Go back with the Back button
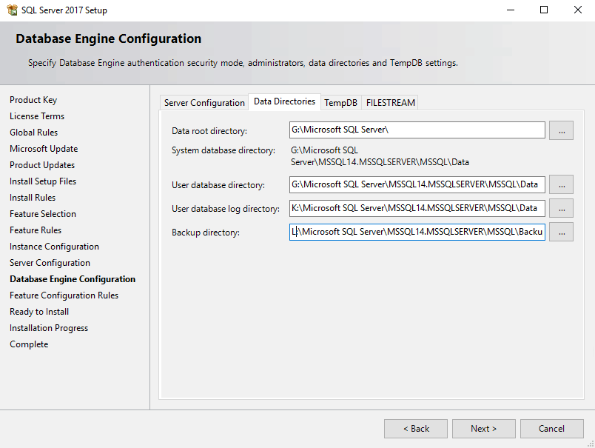The width and height of the screenshot is (595, 448). pos(416,429)
